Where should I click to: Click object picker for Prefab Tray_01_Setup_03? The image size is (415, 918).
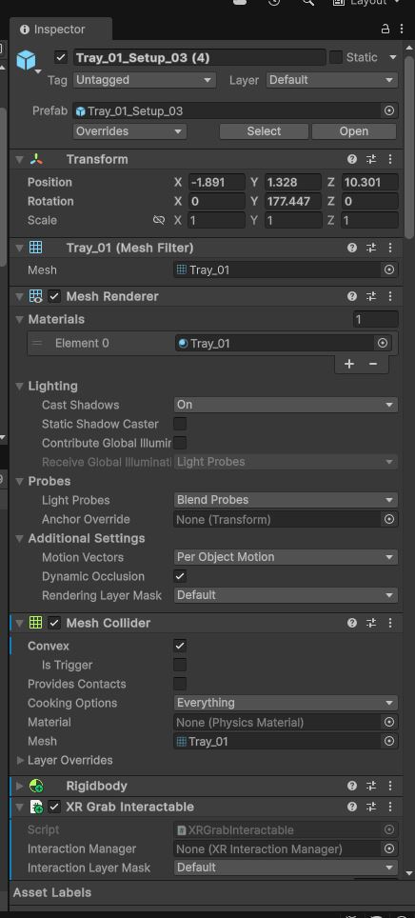388,110
